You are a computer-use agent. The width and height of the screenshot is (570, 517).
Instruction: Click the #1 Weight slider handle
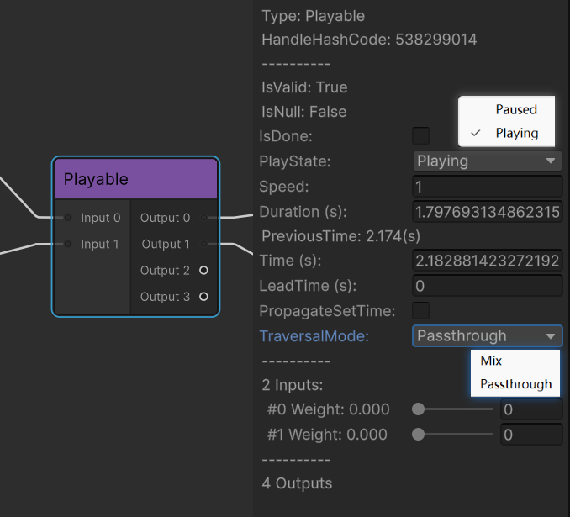[x=418, y=435]
